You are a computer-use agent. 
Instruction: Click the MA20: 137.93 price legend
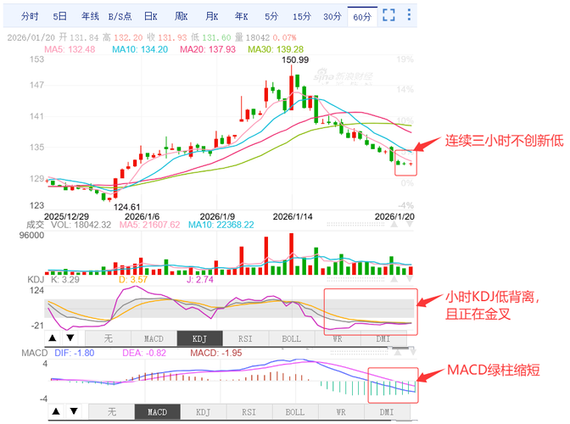pos(208,49)
